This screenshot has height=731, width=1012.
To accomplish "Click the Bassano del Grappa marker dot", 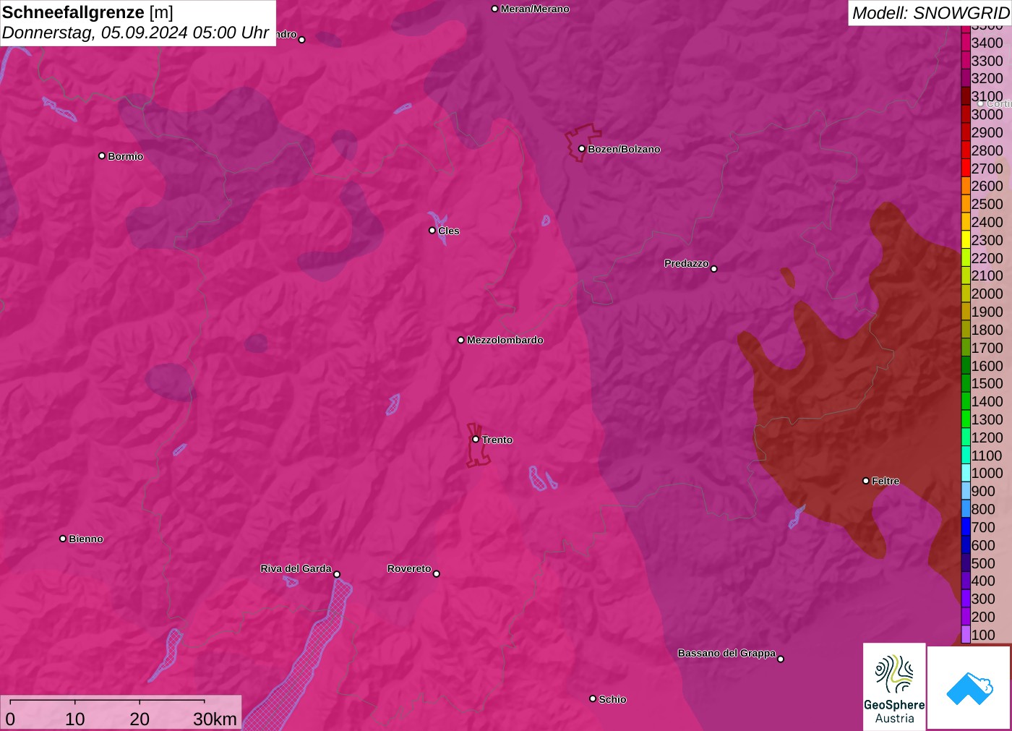I will point(780,659).
